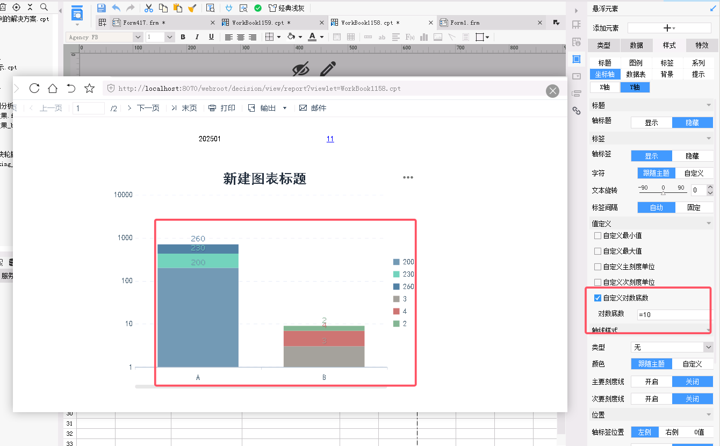Click the browser Refresh icon in preview window

click(34, 88)
